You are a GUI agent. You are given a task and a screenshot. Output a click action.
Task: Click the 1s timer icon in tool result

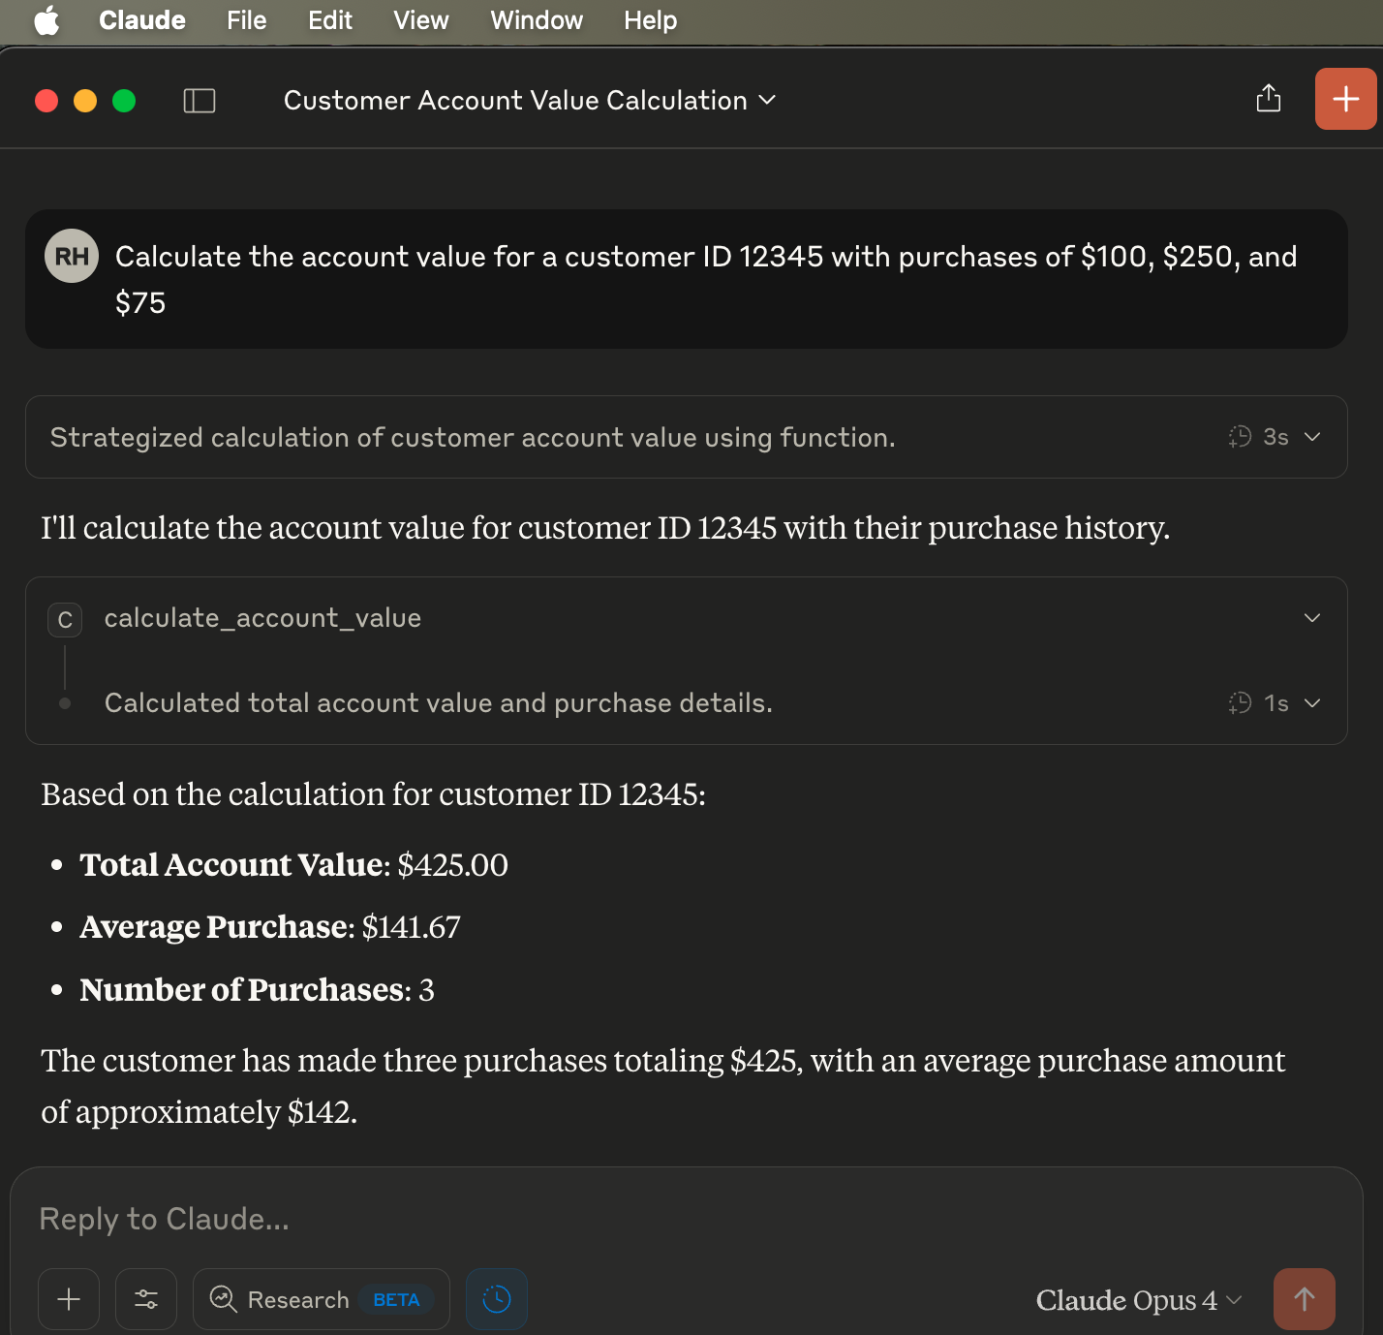1240,703
